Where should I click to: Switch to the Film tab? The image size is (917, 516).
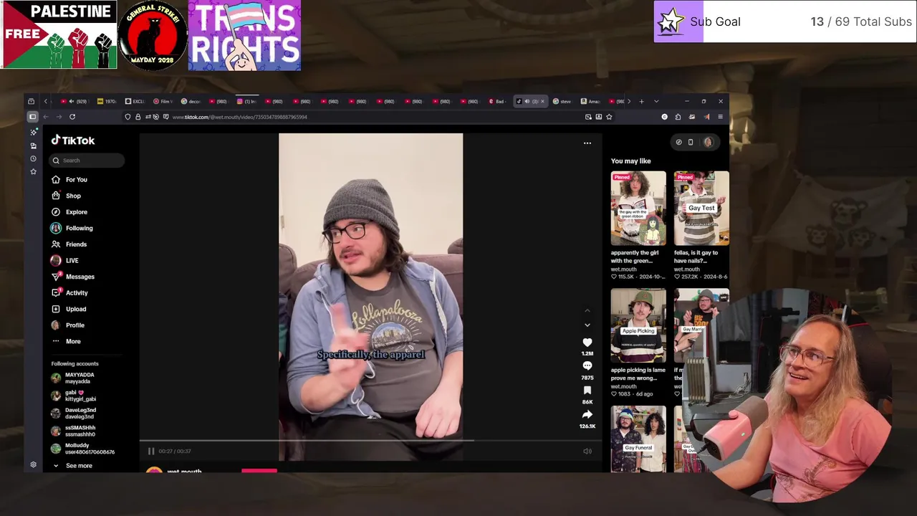click(163, 101)
